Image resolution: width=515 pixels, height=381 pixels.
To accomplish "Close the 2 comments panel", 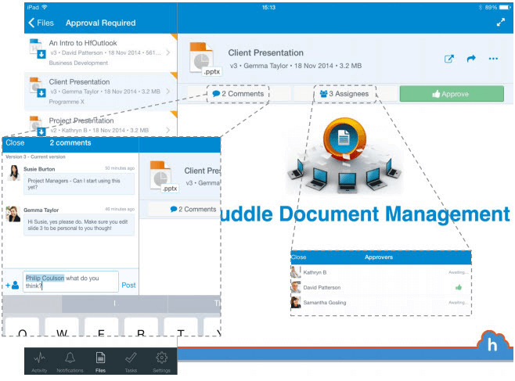I will (x=15, y=143).
